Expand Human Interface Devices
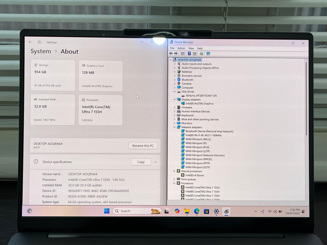 pyautogui.click(x=174, y=111)
